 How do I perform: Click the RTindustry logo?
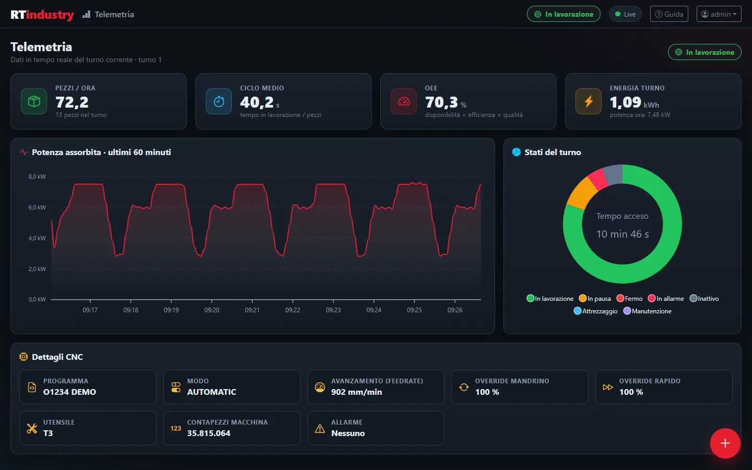point(42,14)
